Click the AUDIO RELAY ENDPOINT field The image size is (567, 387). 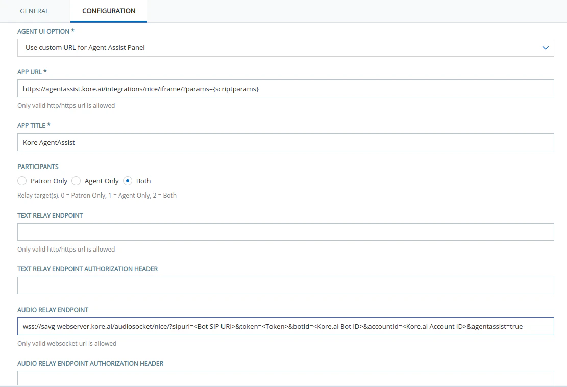(x=286, y=326)
